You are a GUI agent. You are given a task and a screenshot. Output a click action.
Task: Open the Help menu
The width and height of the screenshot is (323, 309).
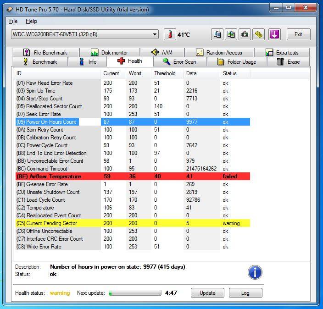31,21
